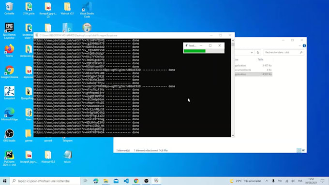Refresh the Explorer folder view
This screenshot has width=329, height=185.
tap(258, 52)
